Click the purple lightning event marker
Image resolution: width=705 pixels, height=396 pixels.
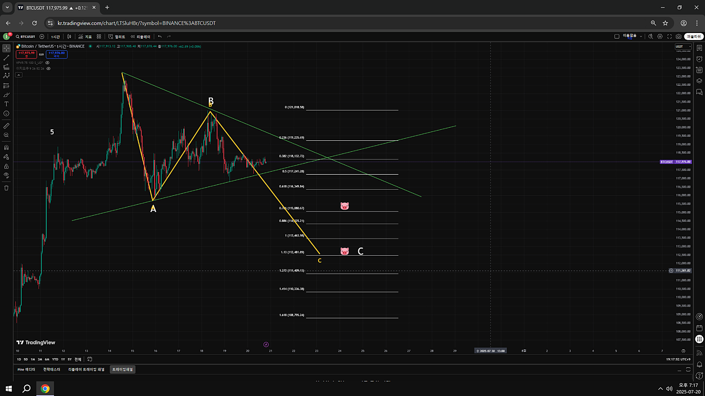[266, 345]
